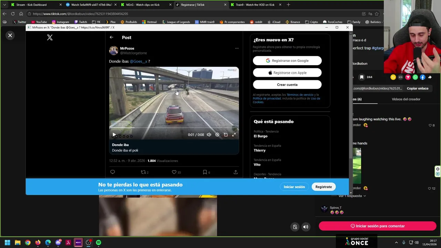Image resolution: width=441 pixels, height=248 pixels.
Task: Switch to Videos del creador tab
Action: 406,99
